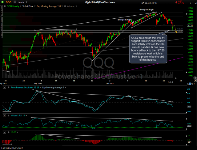Viewport: 197px width, 150px height.
Task: Click the 23.5M volume readout
Action: (x=148, y=3)
